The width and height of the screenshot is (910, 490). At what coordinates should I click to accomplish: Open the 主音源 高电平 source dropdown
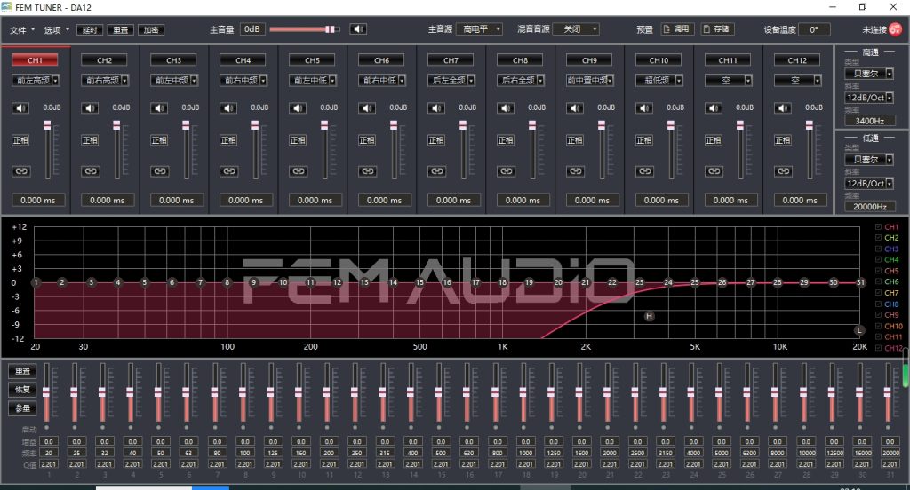(x=479, y=29)
